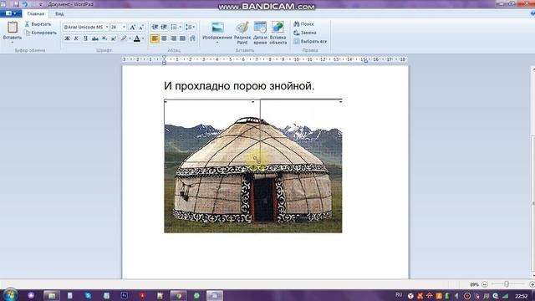This screenshot has width=535, height=301.
Task: Open line spacing dropdown
Action: pos(190,27)
